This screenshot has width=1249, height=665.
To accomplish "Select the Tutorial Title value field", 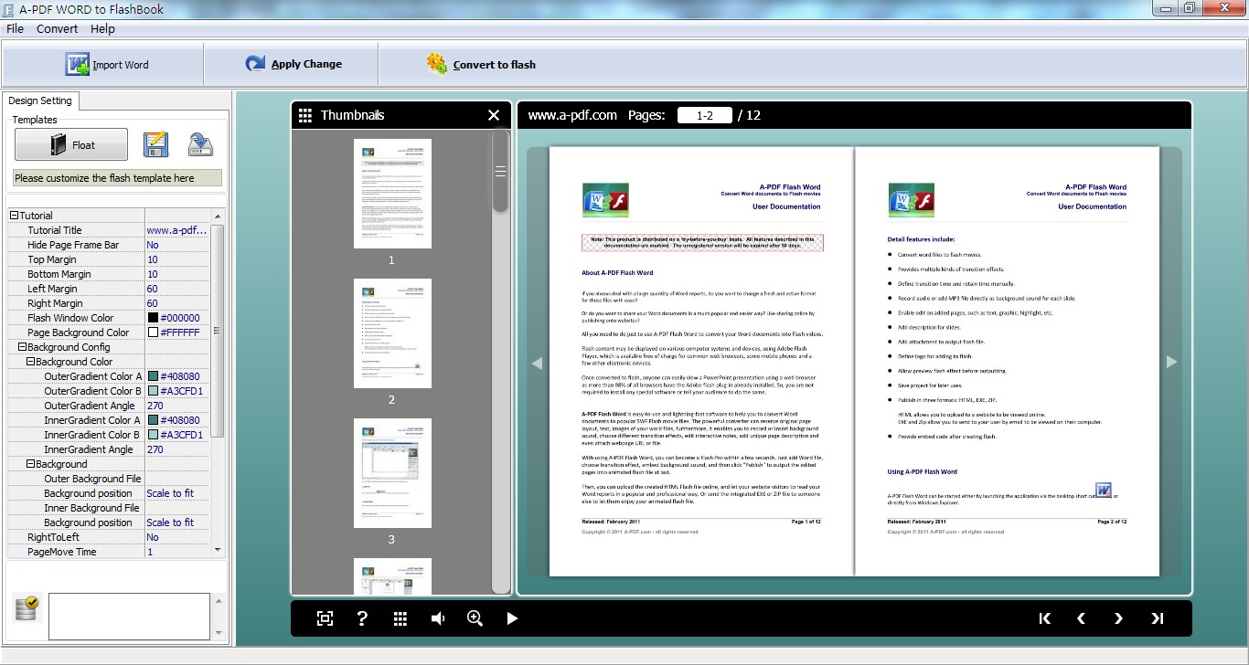I will (177, 230).
